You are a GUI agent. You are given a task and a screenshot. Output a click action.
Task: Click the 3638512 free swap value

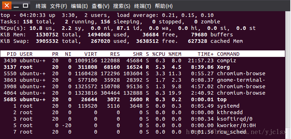coord(147,41)
